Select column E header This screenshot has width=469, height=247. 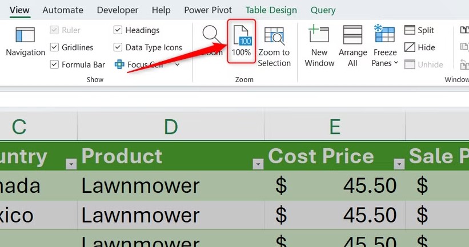[x=335, y=126]
